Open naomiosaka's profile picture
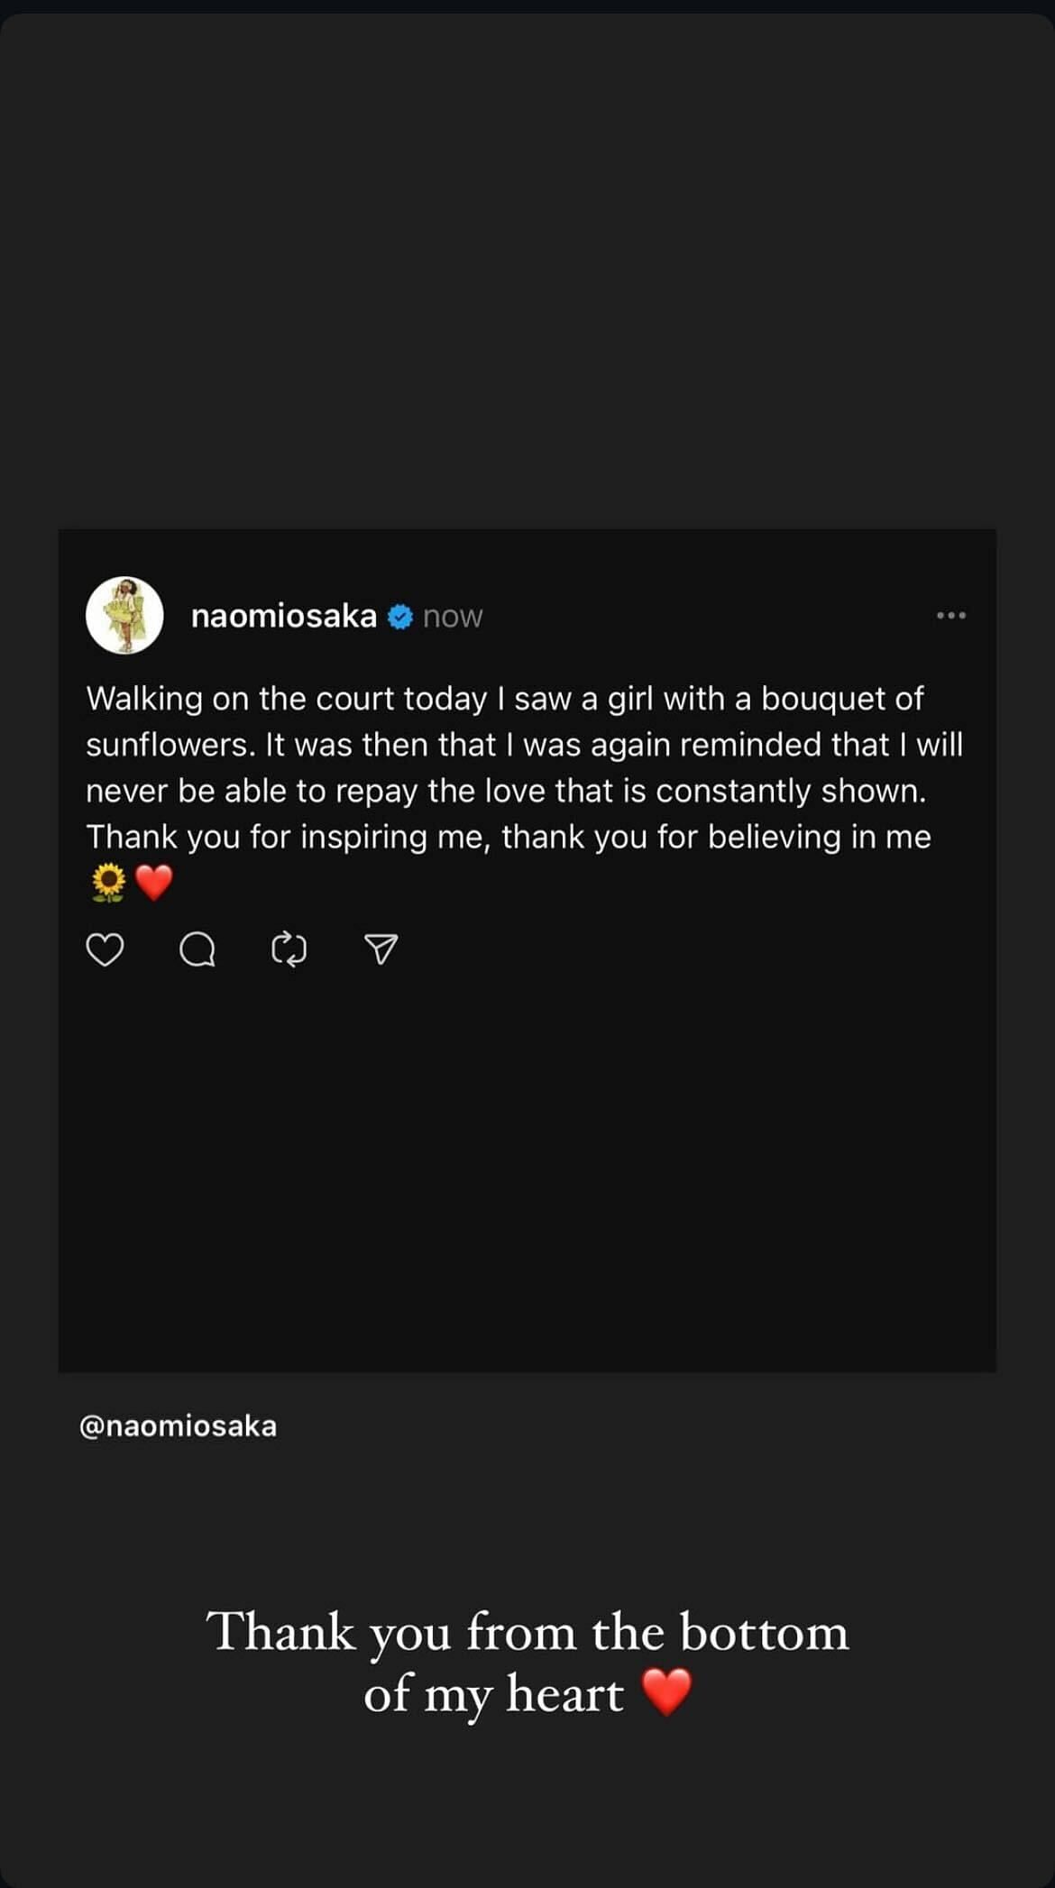 tap(124, 616)
